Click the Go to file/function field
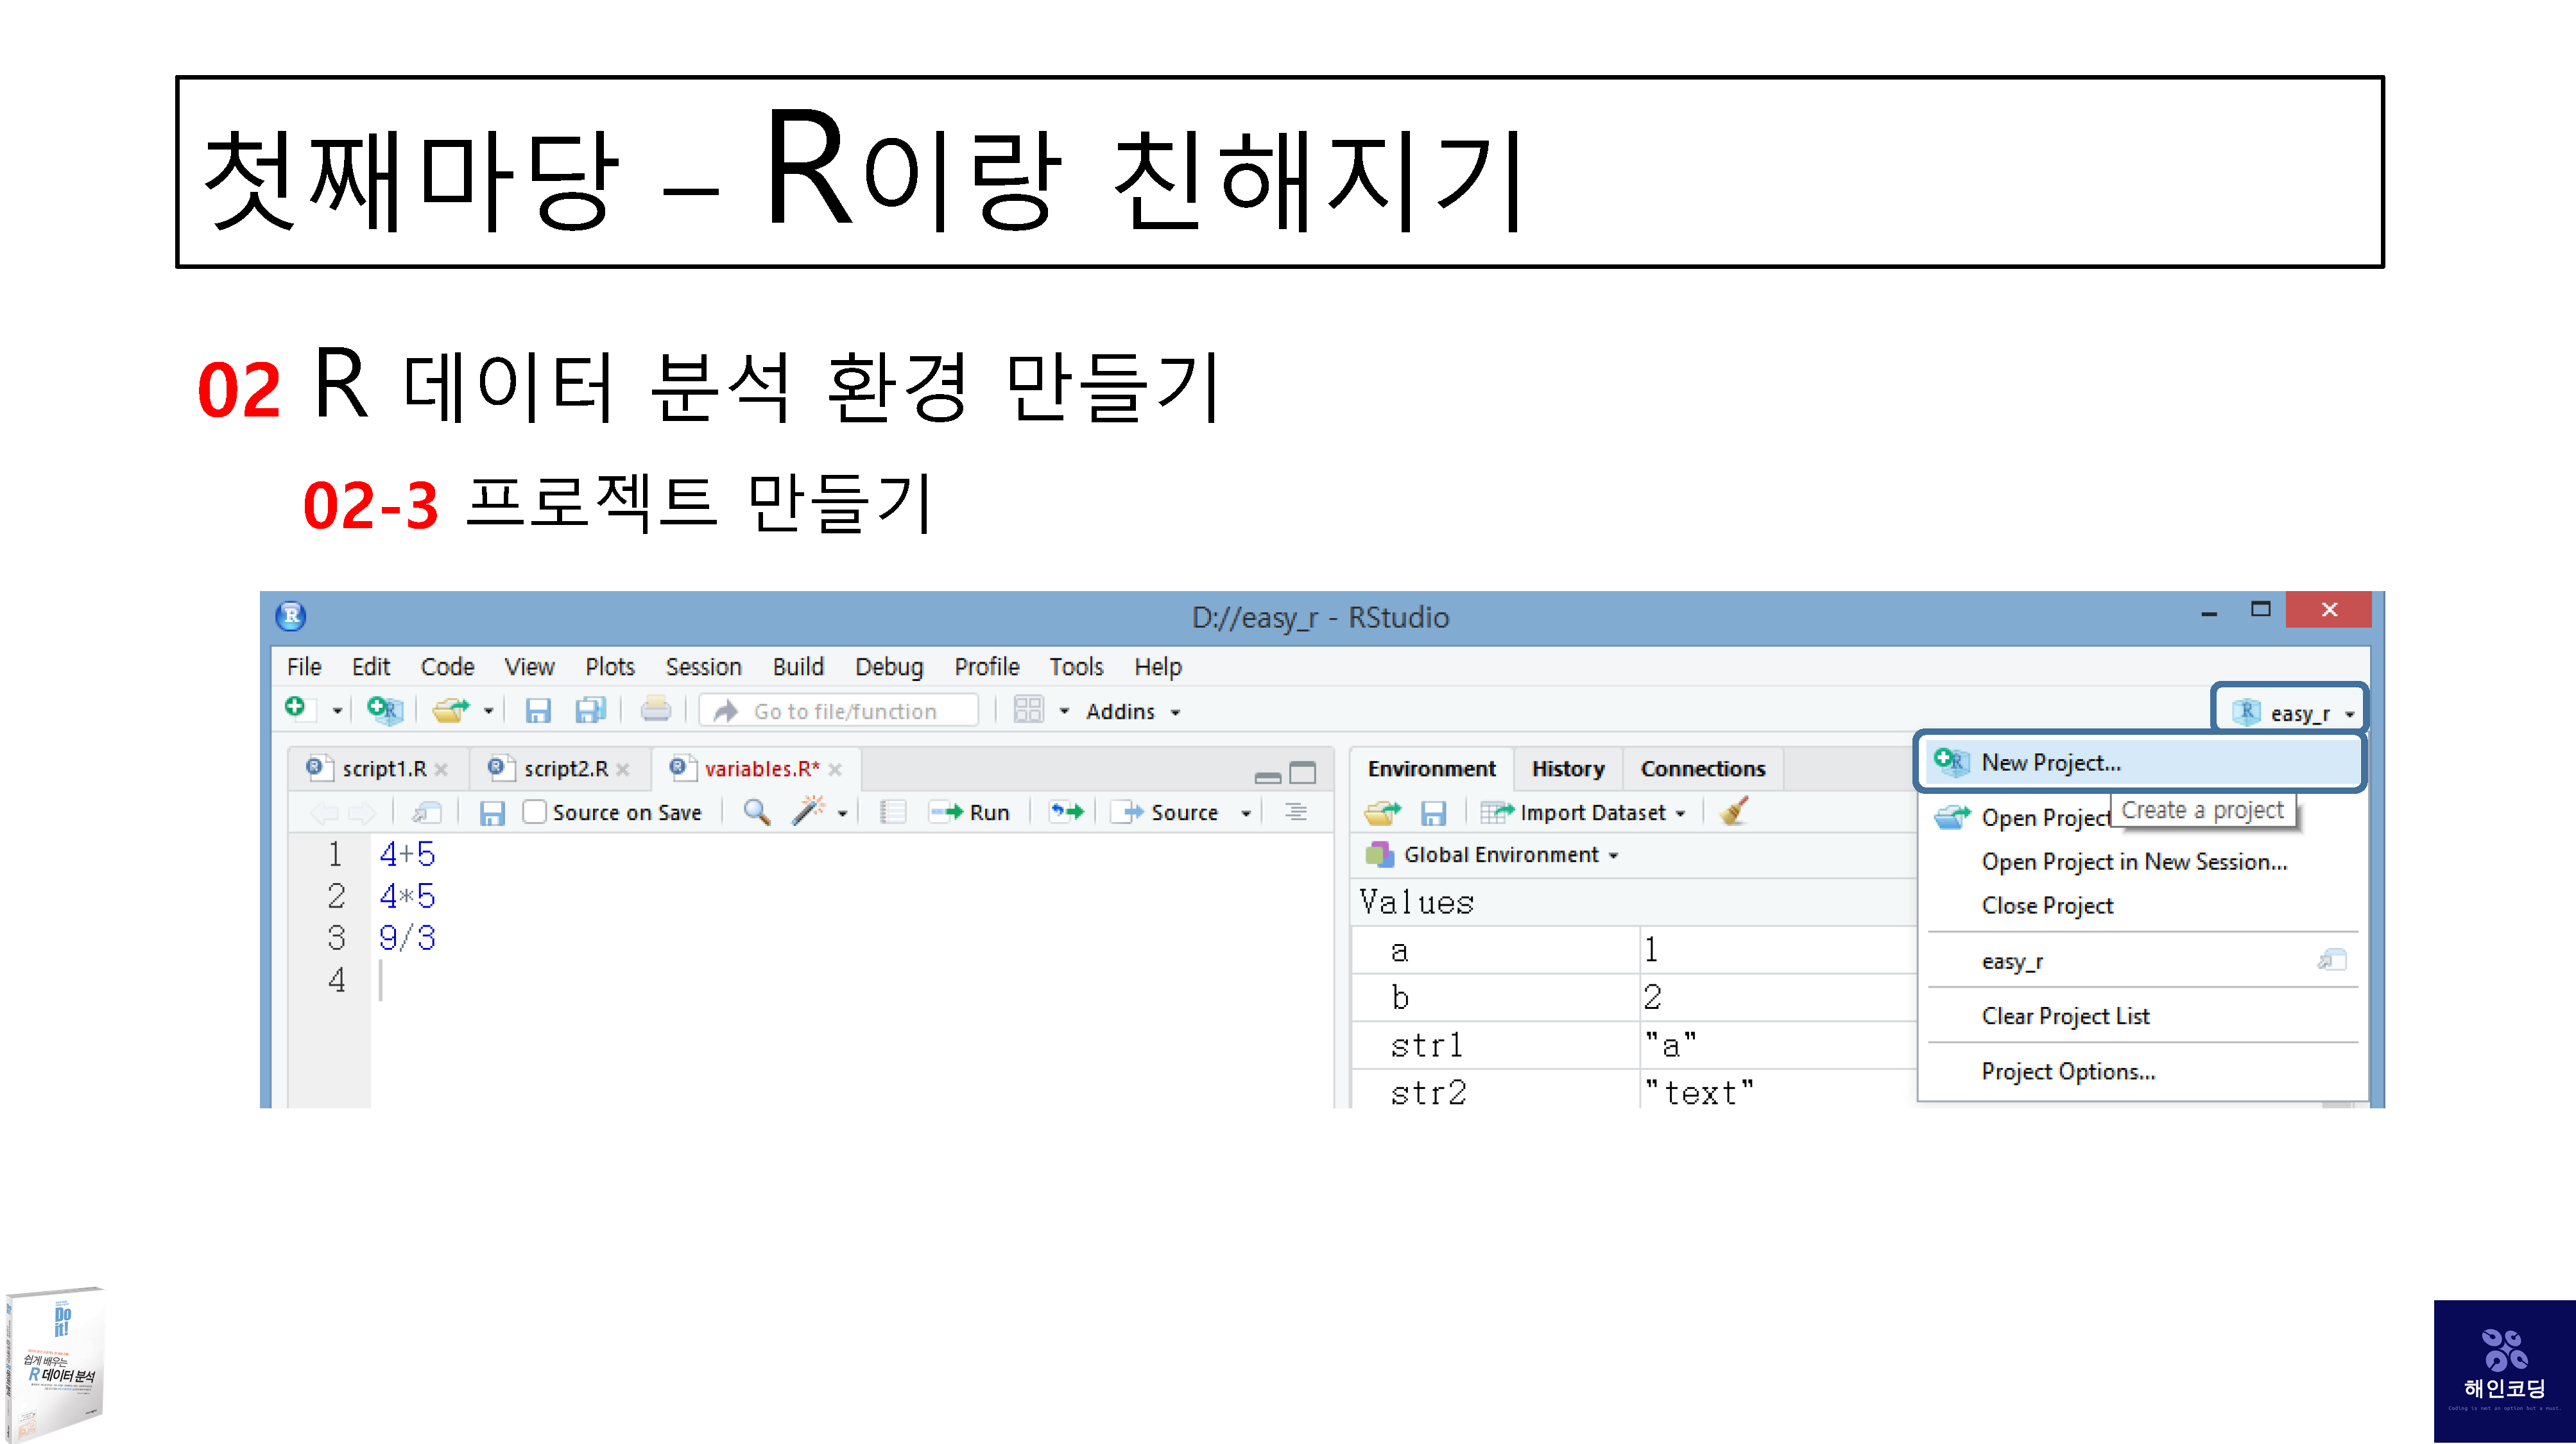The image size is (2576, 1444). click(x=839, y=711)
